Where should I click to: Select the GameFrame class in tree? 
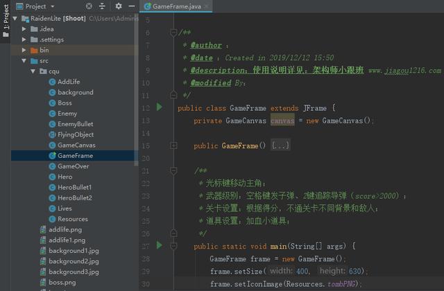(x=74, y=155)
